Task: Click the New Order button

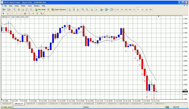Action: [41, 9]
